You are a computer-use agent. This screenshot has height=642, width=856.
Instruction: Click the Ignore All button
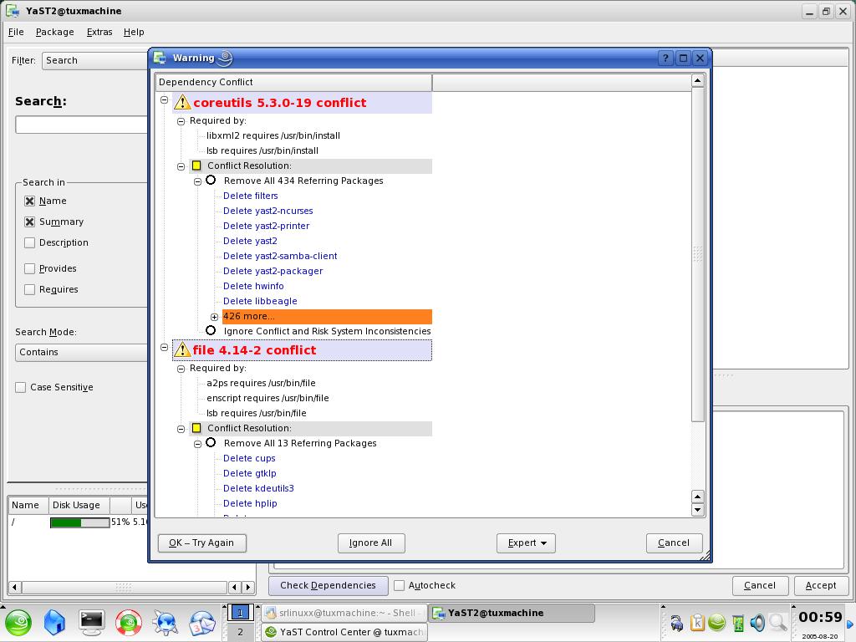click(x=370, y=543)
